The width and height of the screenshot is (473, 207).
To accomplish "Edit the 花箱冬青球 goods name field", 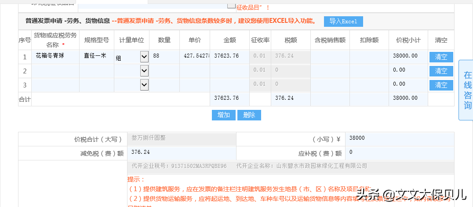I will click(x=55, y=57).
